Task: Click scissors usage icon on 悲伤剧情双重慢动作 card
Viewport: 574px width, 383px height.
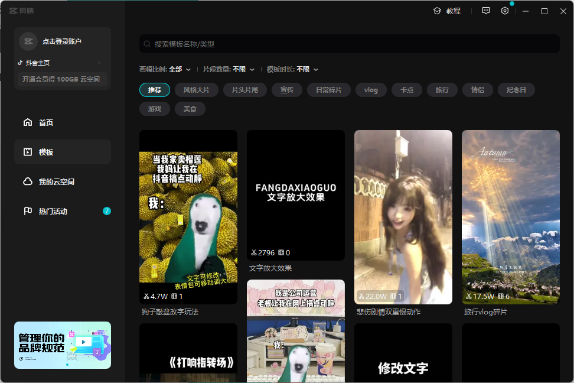Action: point(361,296)
